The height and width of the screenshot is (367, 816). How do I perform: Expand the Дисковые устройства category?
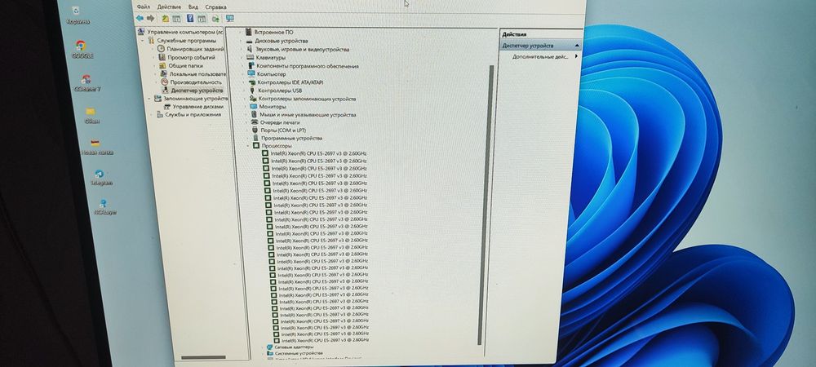pos(241,41)
